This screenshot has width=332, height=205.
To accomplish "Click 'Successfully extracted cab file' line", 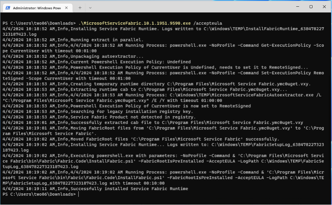I will 153,122.
